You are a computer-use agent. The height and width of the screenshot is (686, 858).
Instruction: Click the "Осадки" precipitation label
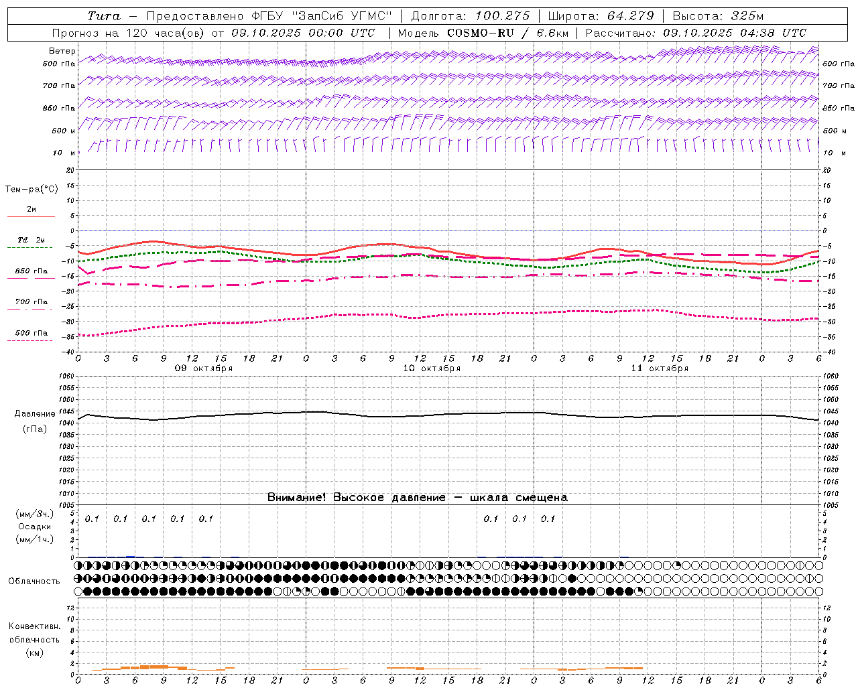35,527
